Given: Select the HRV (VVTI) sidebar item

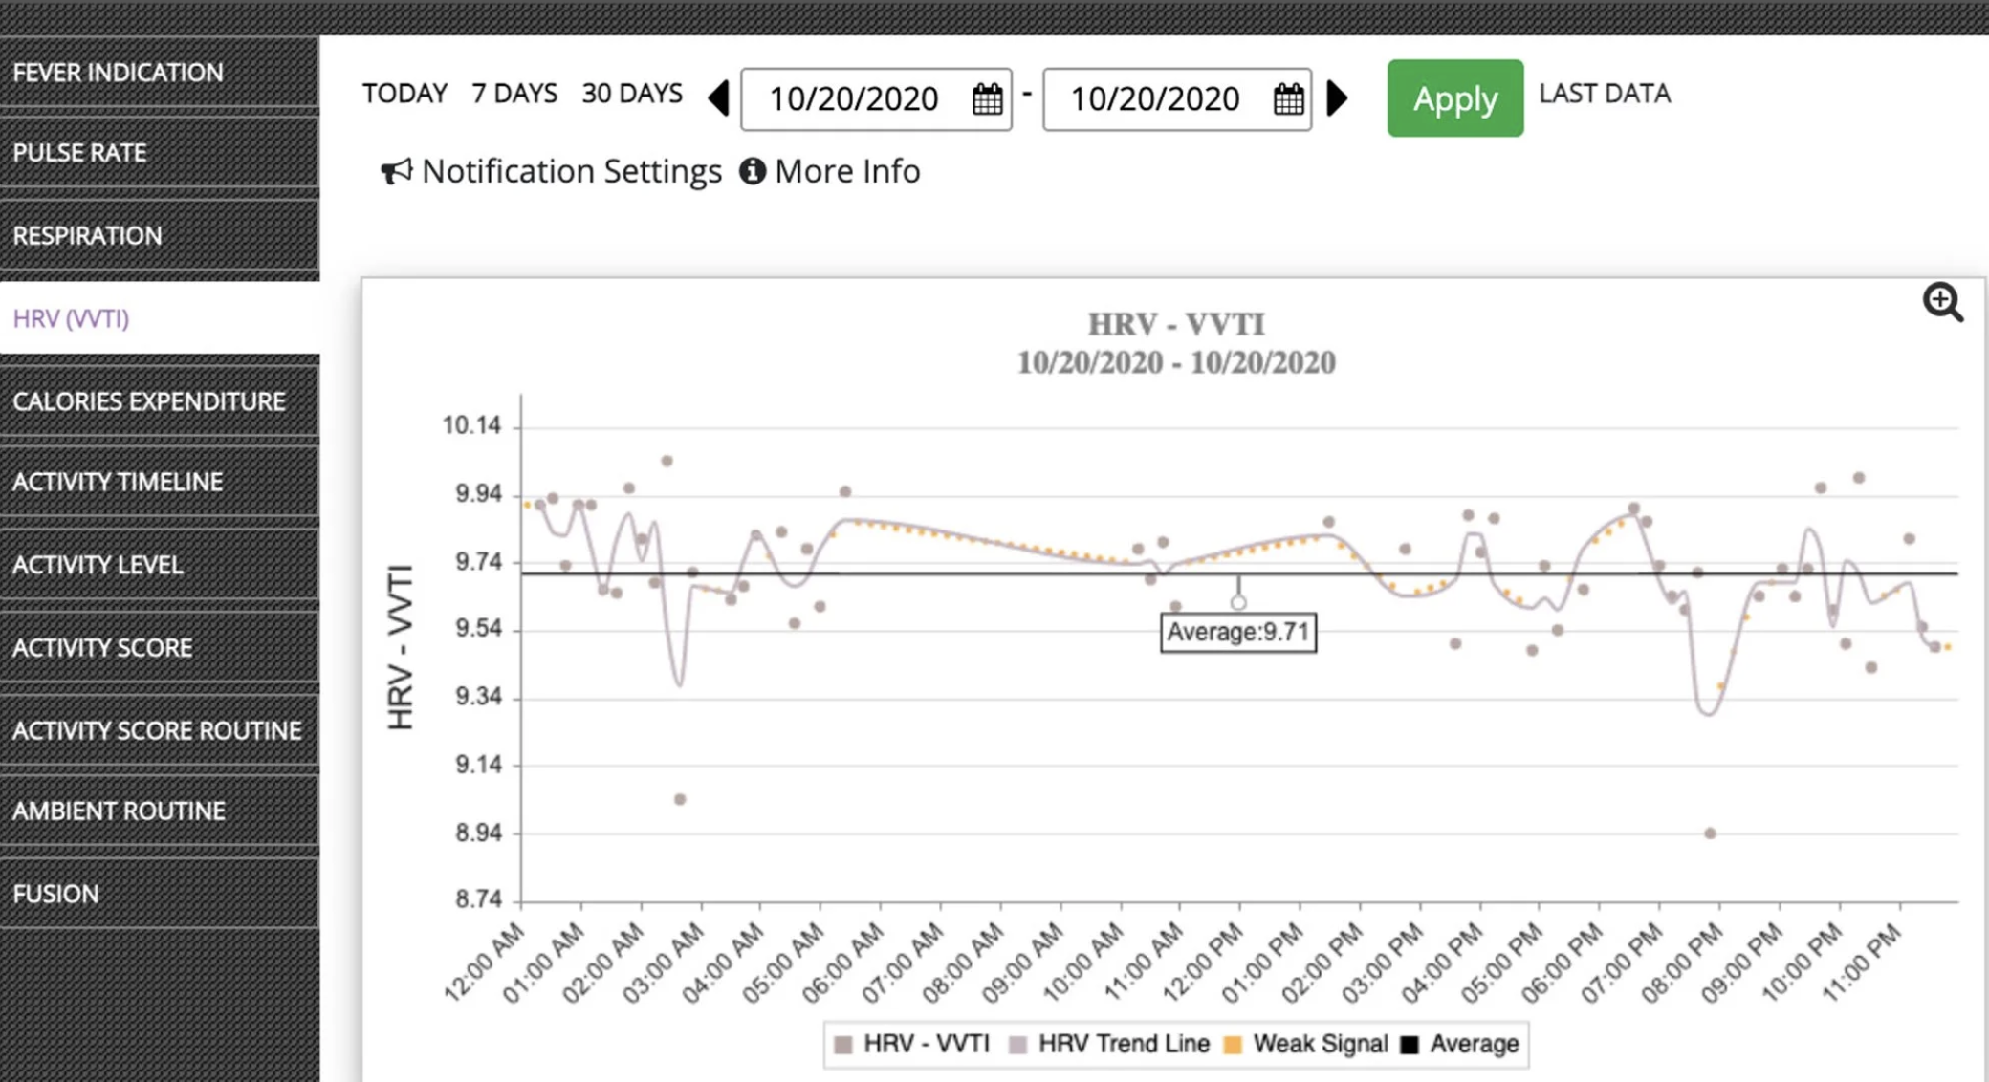Looking at the screenshot, I should tap(72, 320).
